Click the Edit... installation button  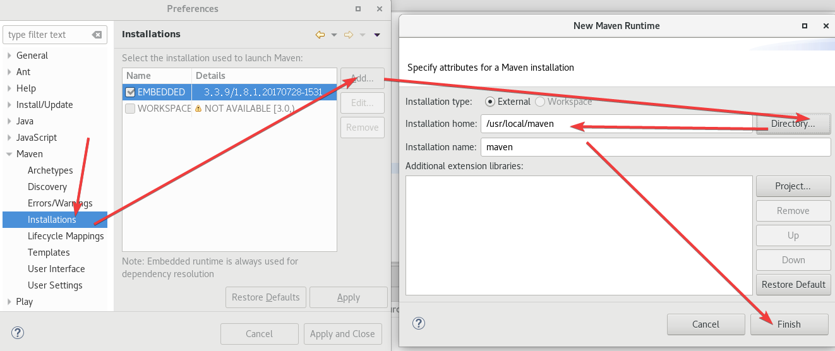click(363, 103)
